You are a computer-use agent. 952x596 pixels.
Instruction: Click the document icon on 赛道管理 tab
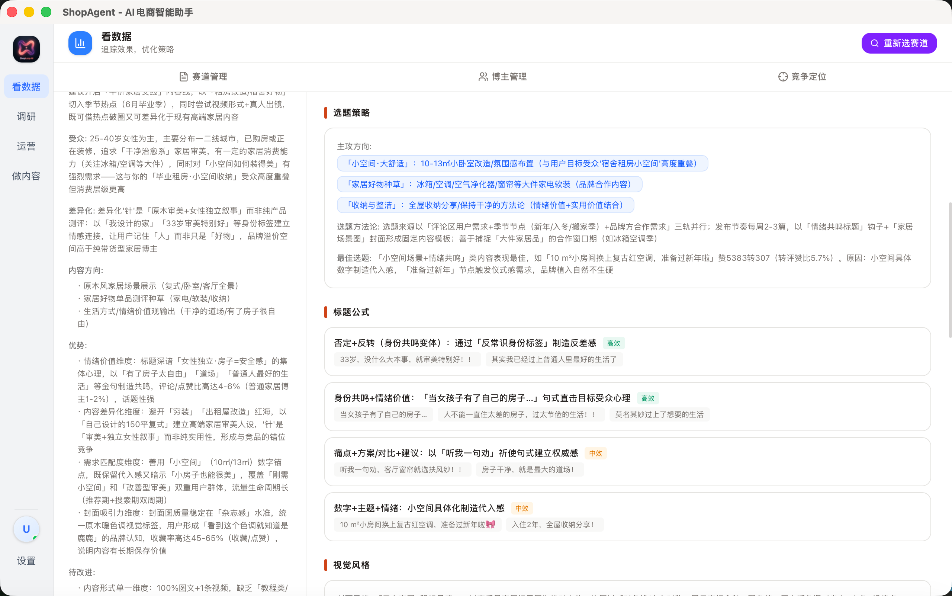pos(184,77)
